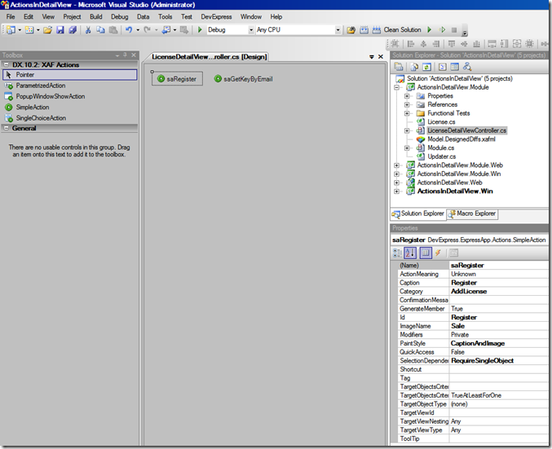Viewport: 552px width, 449px height.
Task: Click Align to Grid layout icon
Action: (395, 44)
